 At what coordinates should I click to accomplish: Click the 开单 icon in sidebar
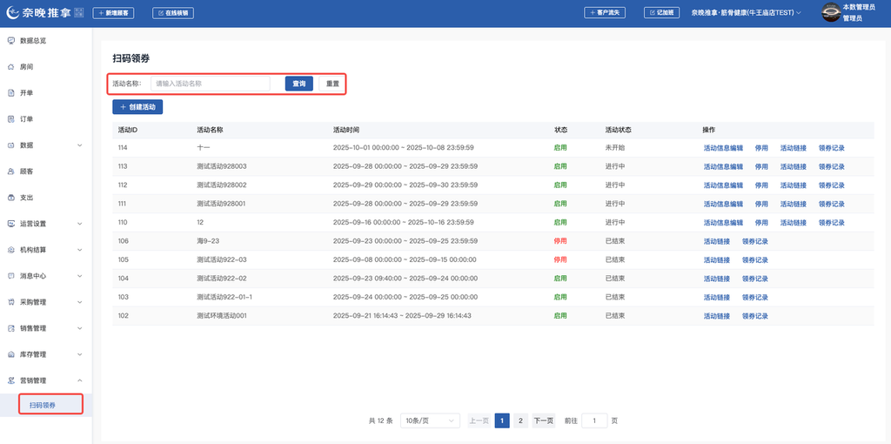point(10,93)
